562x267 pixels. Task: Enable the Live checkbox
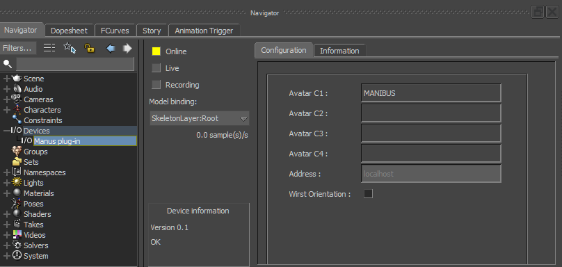click(156, 68)
